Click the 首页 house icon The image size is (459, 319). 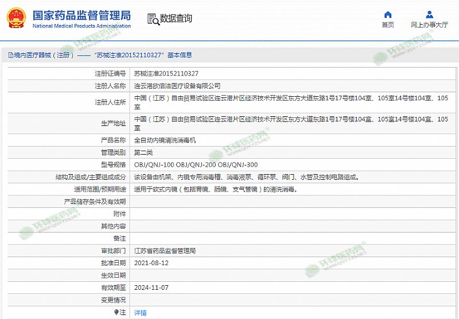coord(388,15)
